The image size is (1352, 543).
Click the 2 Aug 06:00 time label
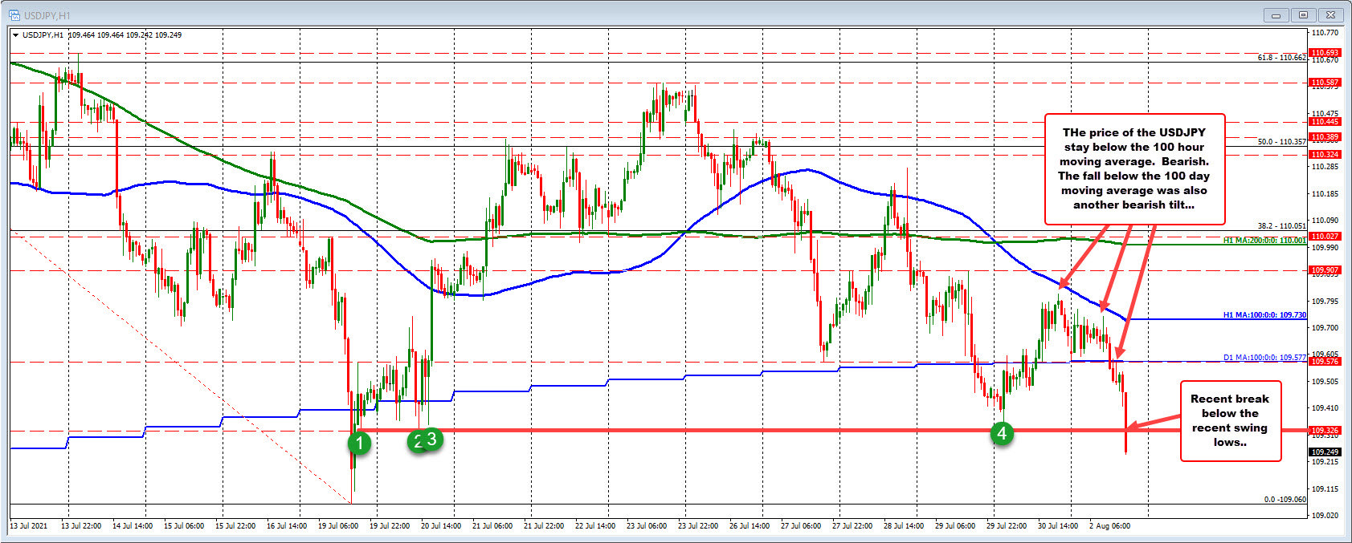point(1109,526)
